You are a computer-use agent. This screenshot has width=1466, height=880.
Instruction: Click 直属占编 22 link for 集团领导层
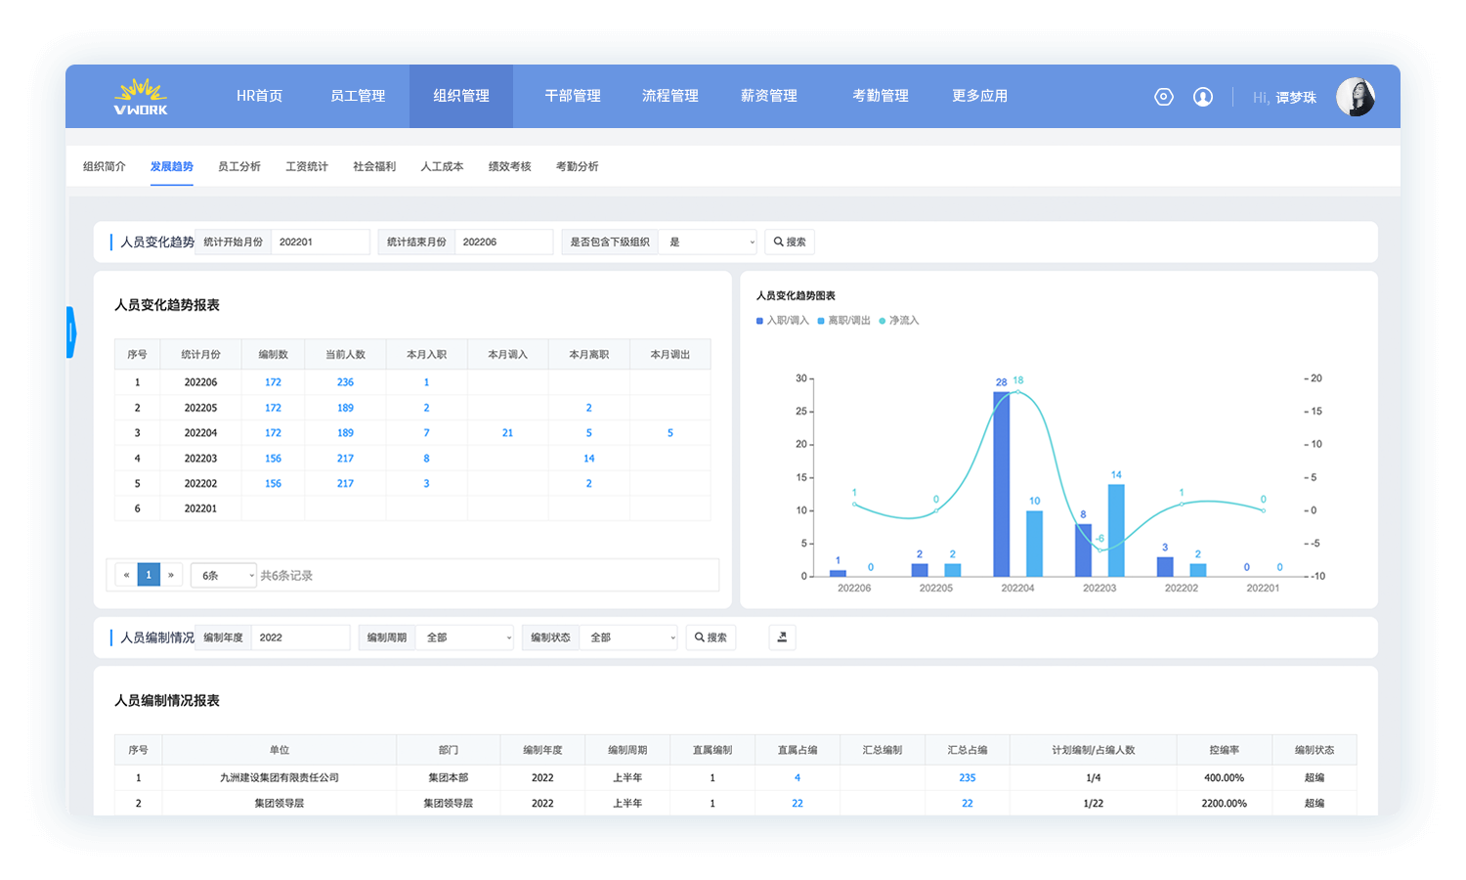pos(798,804)
